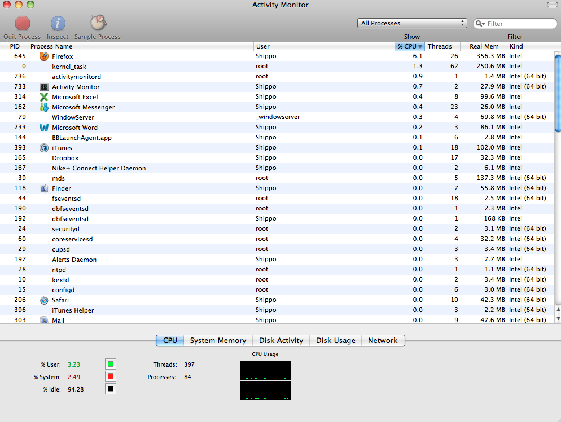The width and height of the screenshot is (561, 422).
Task: Select the mds process row
Action: 277,178
